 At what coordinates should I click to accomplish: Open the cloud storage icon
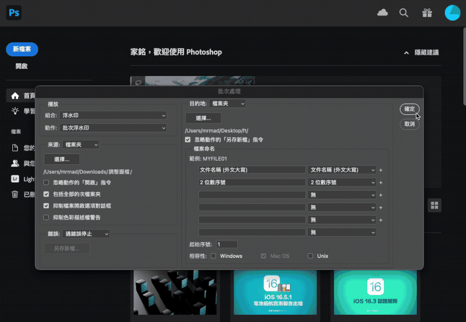383,13
